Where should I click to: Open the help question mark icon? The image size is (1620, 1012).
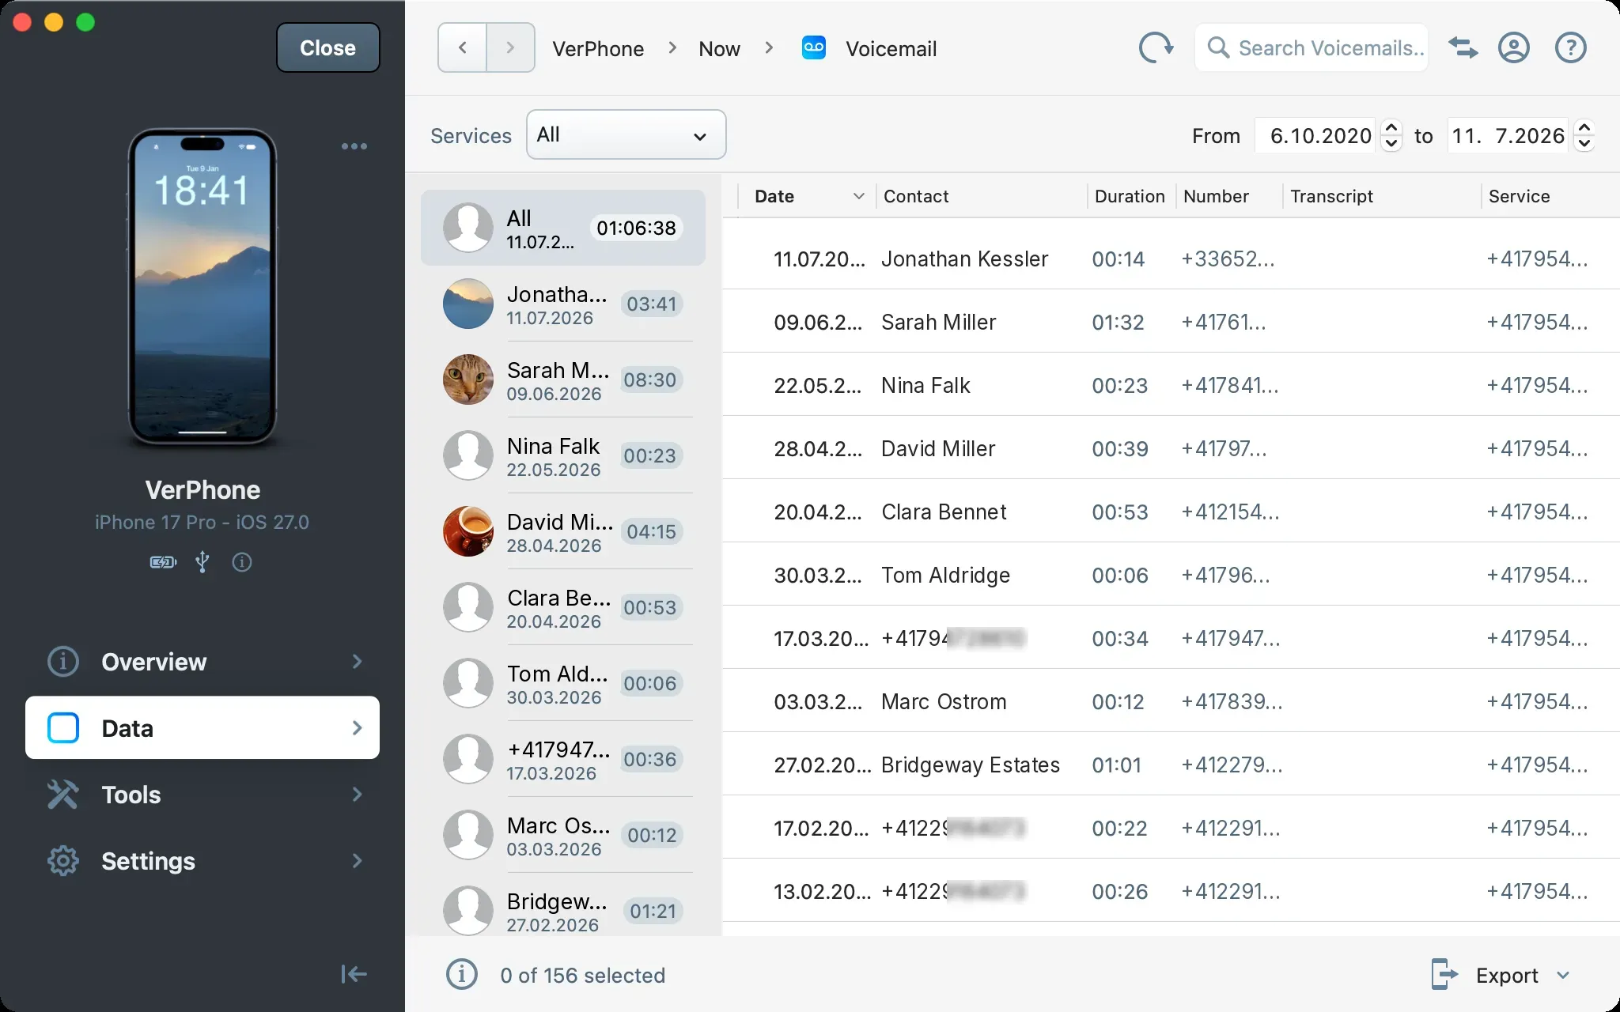tap(1570, 48)
